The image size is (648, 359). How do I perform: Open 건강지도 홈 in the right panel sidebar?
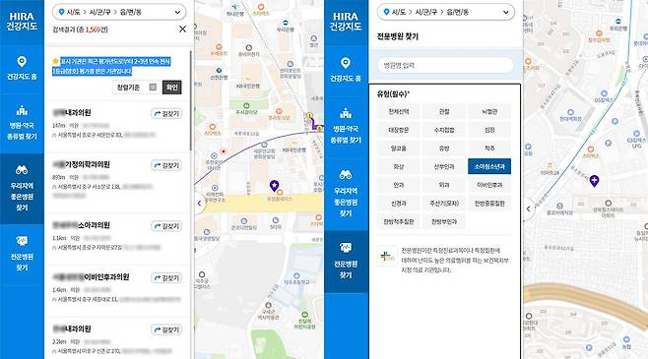[x=346, y=69]
